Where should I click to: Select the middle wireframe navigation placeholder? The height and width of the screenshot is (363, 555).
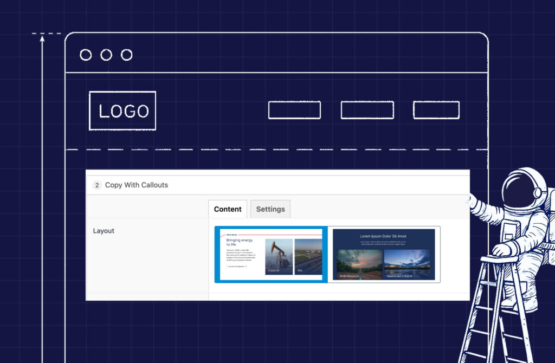pos(367,110)
